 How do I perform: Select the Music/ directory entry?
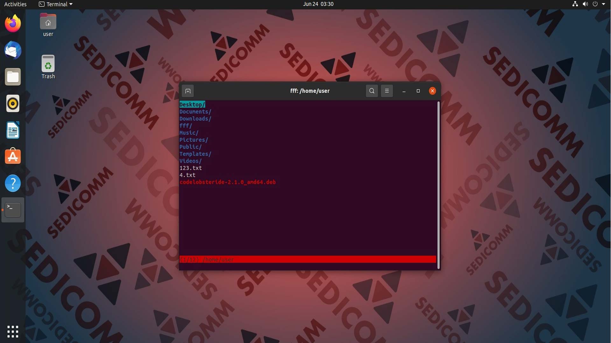coord(189,133)
